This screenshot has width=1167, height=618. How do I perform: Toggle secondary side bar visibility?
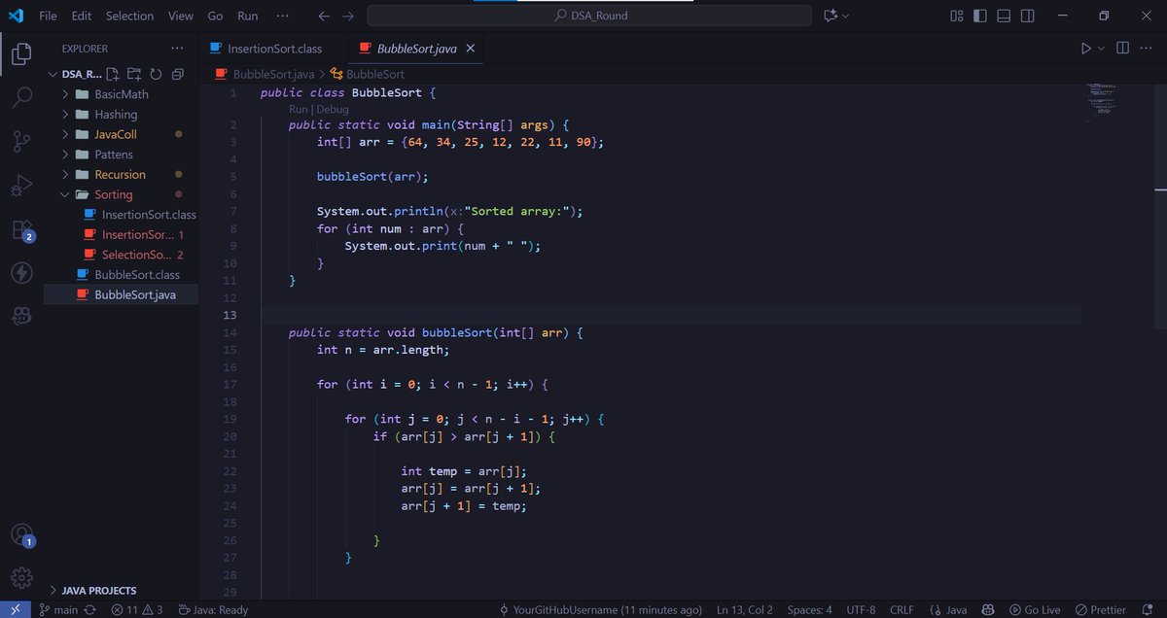pos(1027,16)
